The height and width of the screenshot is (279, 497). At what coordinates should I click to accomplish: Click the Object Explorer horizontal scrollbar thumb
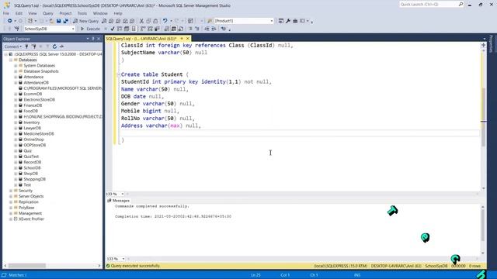27,266
